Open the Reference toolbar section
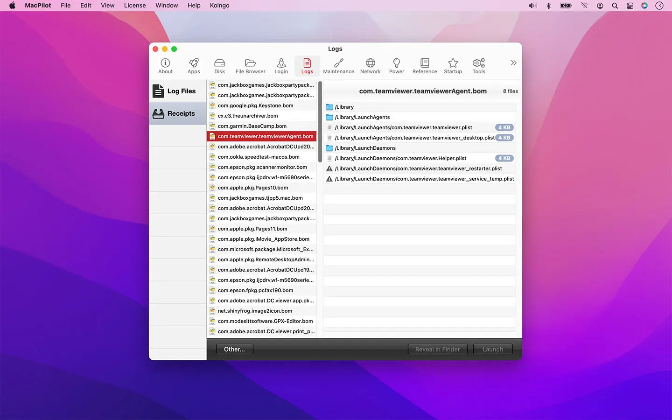The width and height of the screenshot is (672, 420). 425,66
